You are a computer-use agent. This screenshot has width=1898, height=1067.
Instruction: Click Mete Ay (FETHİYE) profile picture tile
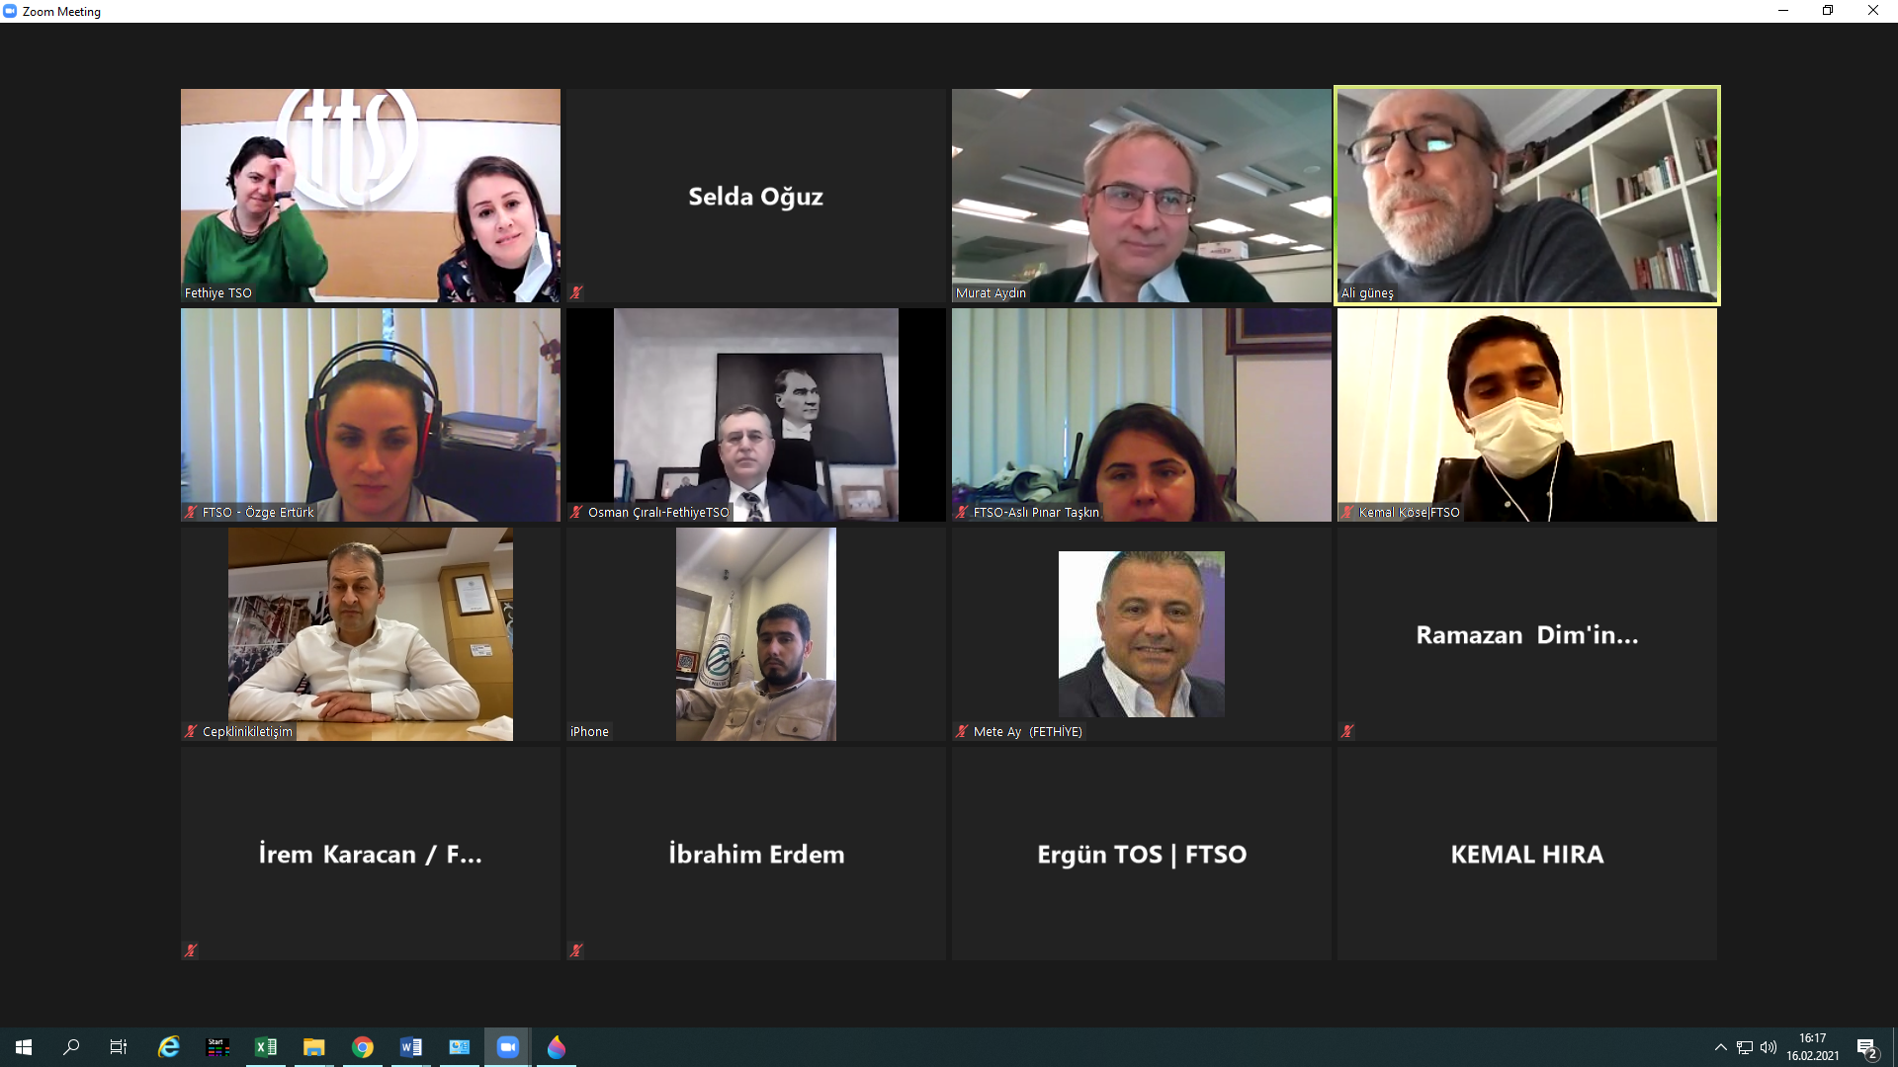(1142, 634)
